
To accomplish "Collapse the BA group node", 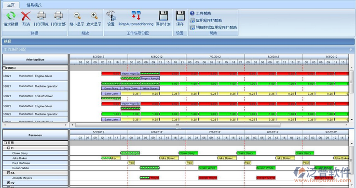I will click(9, 173).
